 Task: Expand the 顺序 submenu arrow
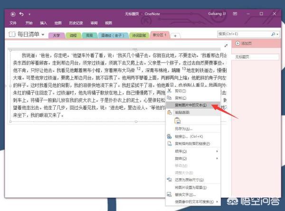coord(217,151)
